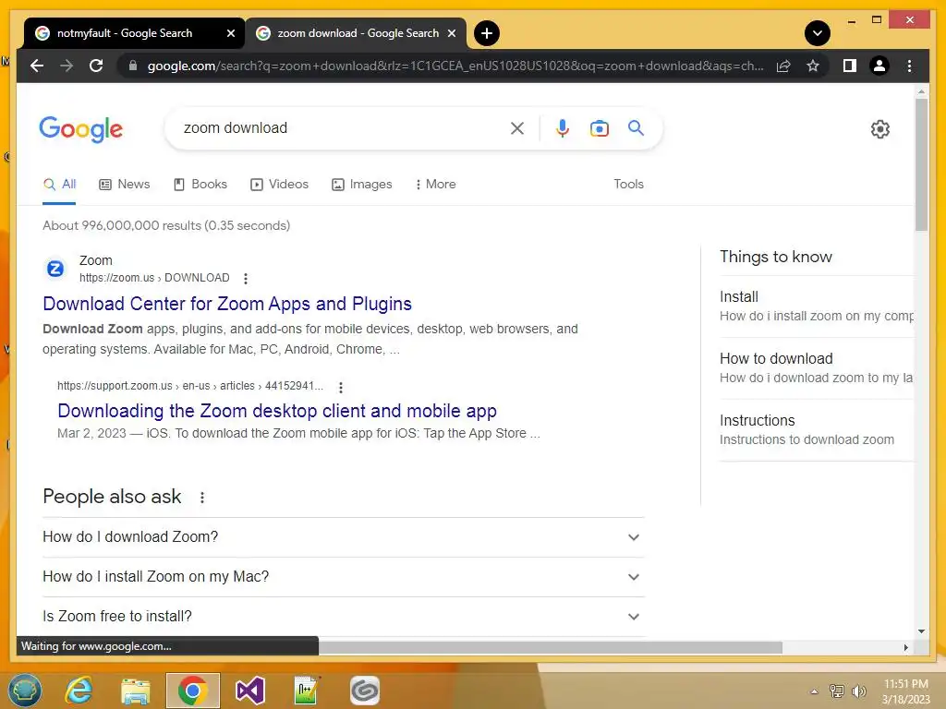
Task: Click the browser forward arrow
Action: coord(67,66)
